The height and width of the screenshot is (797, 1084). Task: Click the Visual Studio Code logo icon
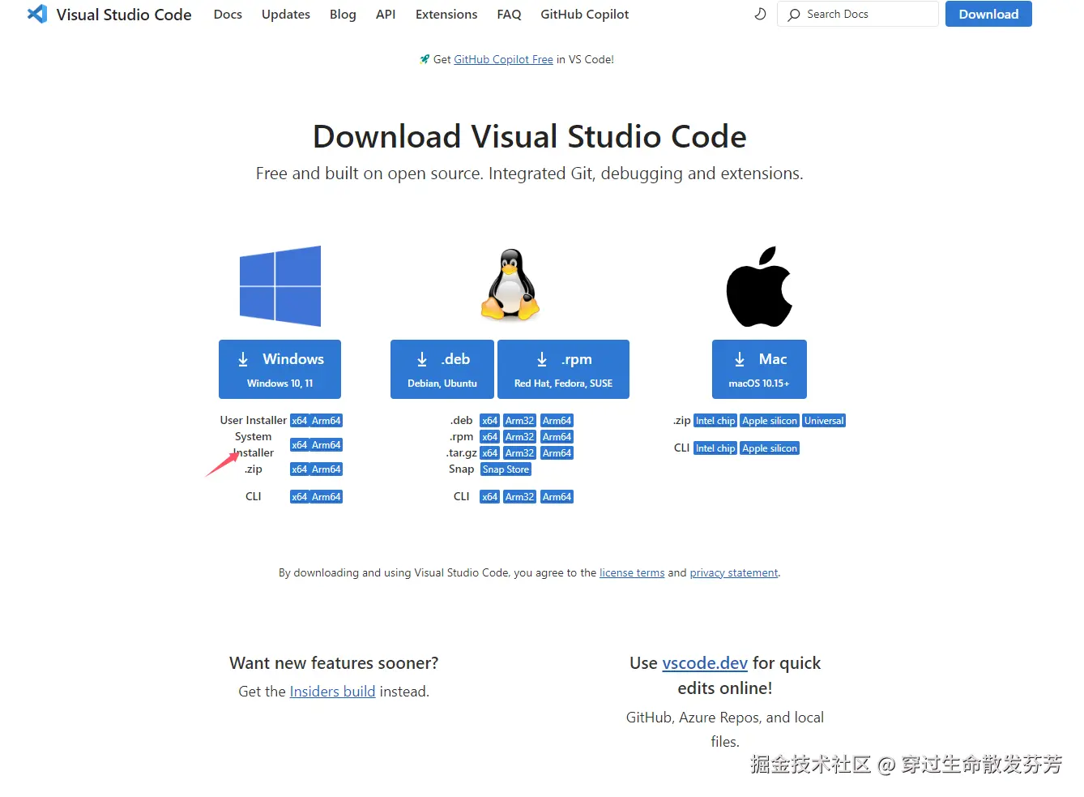click(37, 14)
